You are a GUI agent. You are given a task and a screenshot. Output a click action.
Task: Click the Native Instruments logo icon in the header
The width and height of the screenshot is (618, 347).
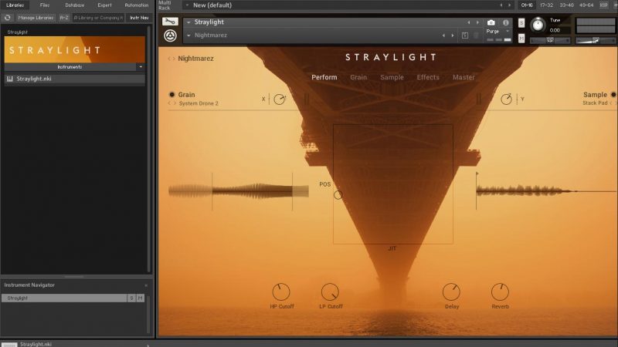tap(170, 35)
